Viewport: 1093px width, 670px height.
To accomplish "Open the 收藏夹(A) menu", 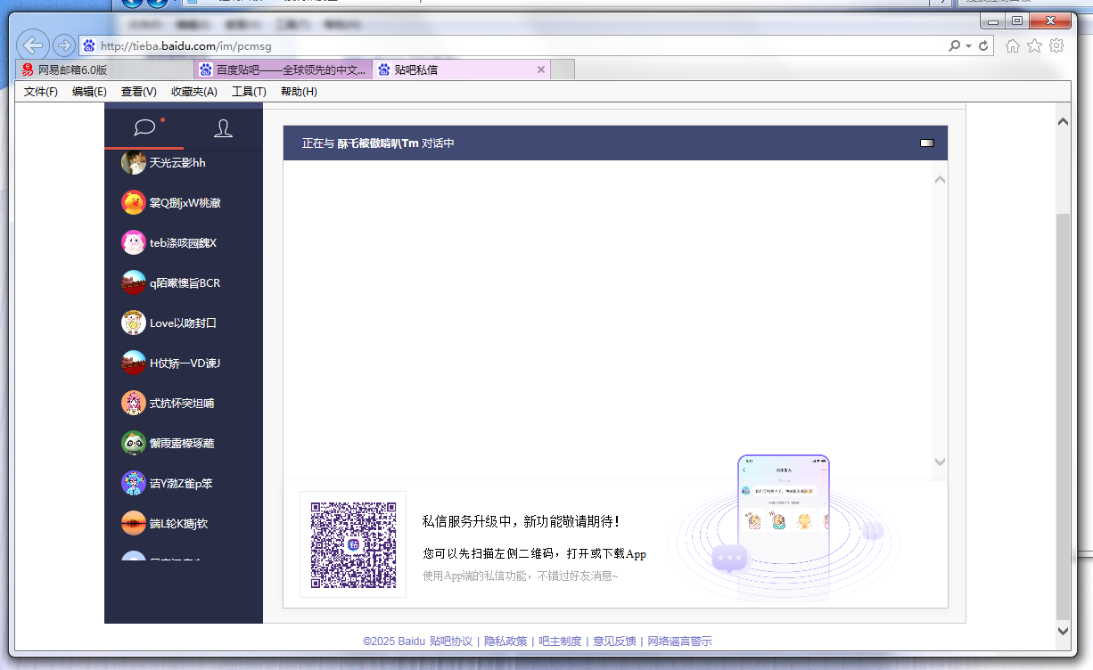I will pos(194,92).
